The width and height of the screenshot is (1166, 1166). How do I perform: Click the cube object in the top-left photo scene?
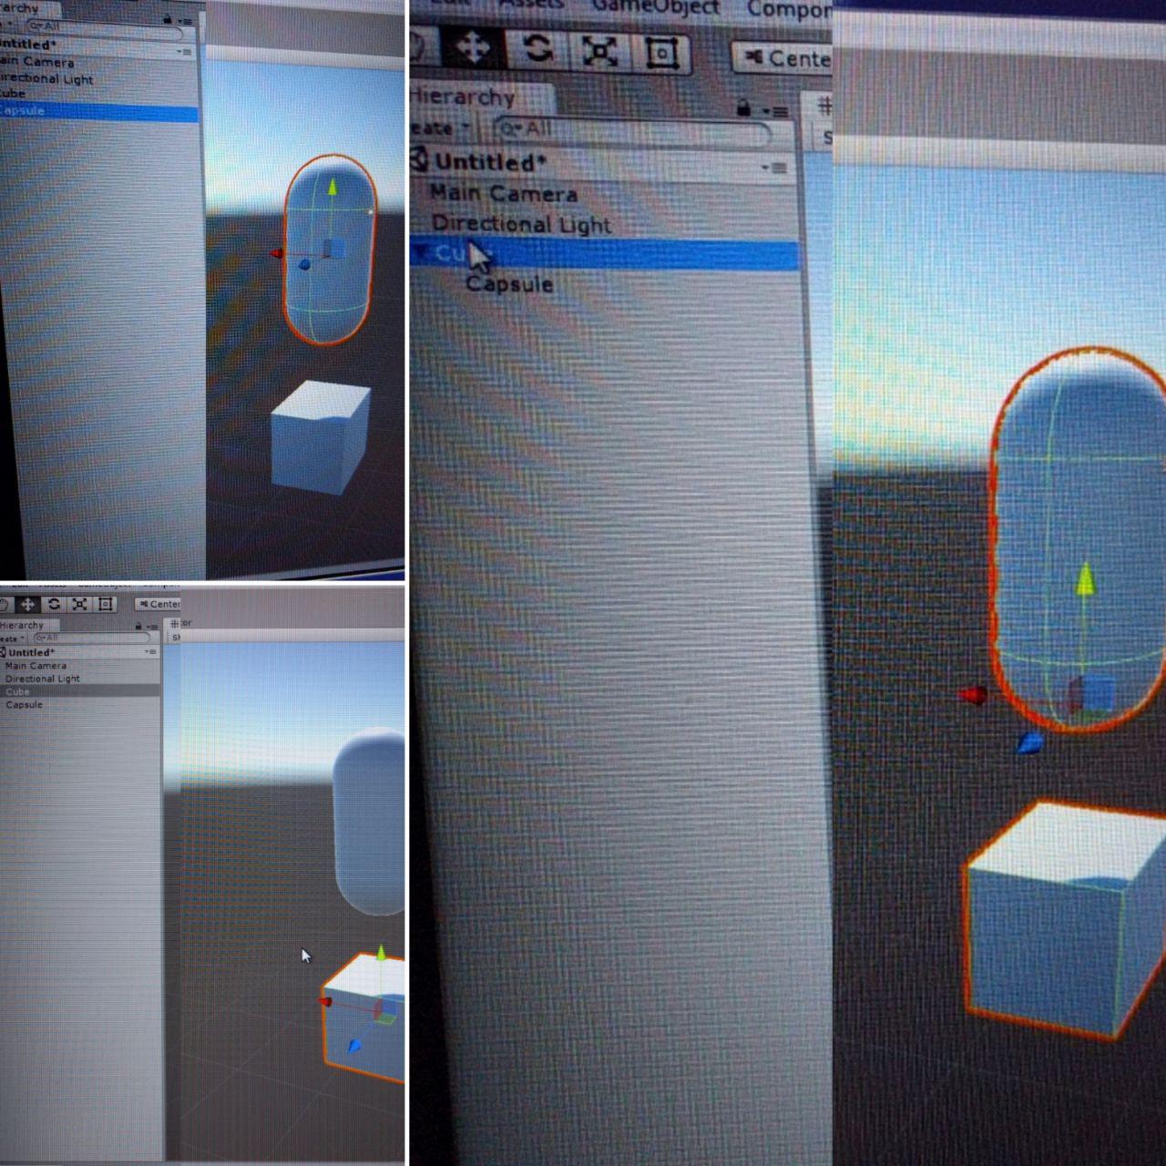coord(321,437)
